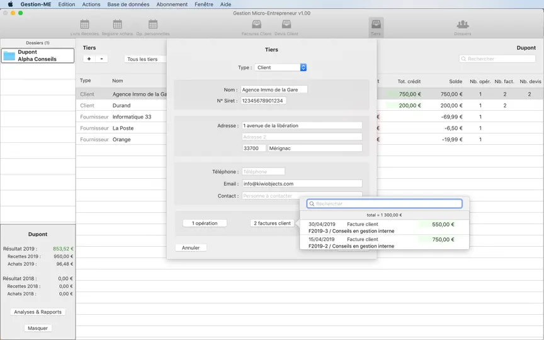Click the Dupont folder icon in the sidebar

pos(9,55)
